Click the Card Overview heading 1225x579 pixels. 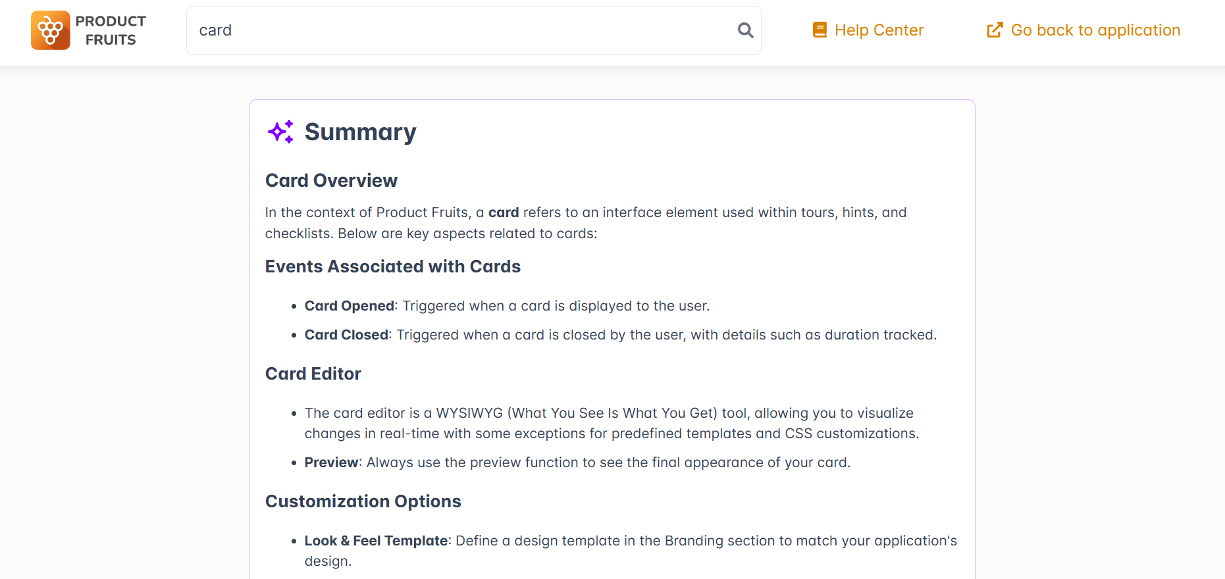331,180
